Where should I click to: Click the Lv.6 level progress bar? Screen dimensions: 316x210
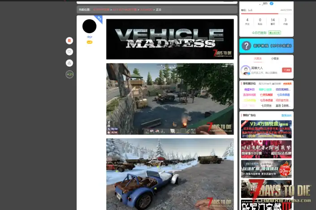click(x=266, y=14)
